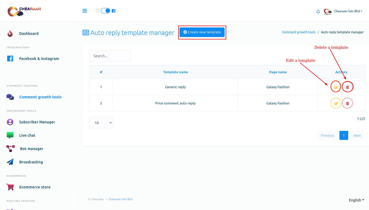Open Ecommerce store from the sidebar

35,187
